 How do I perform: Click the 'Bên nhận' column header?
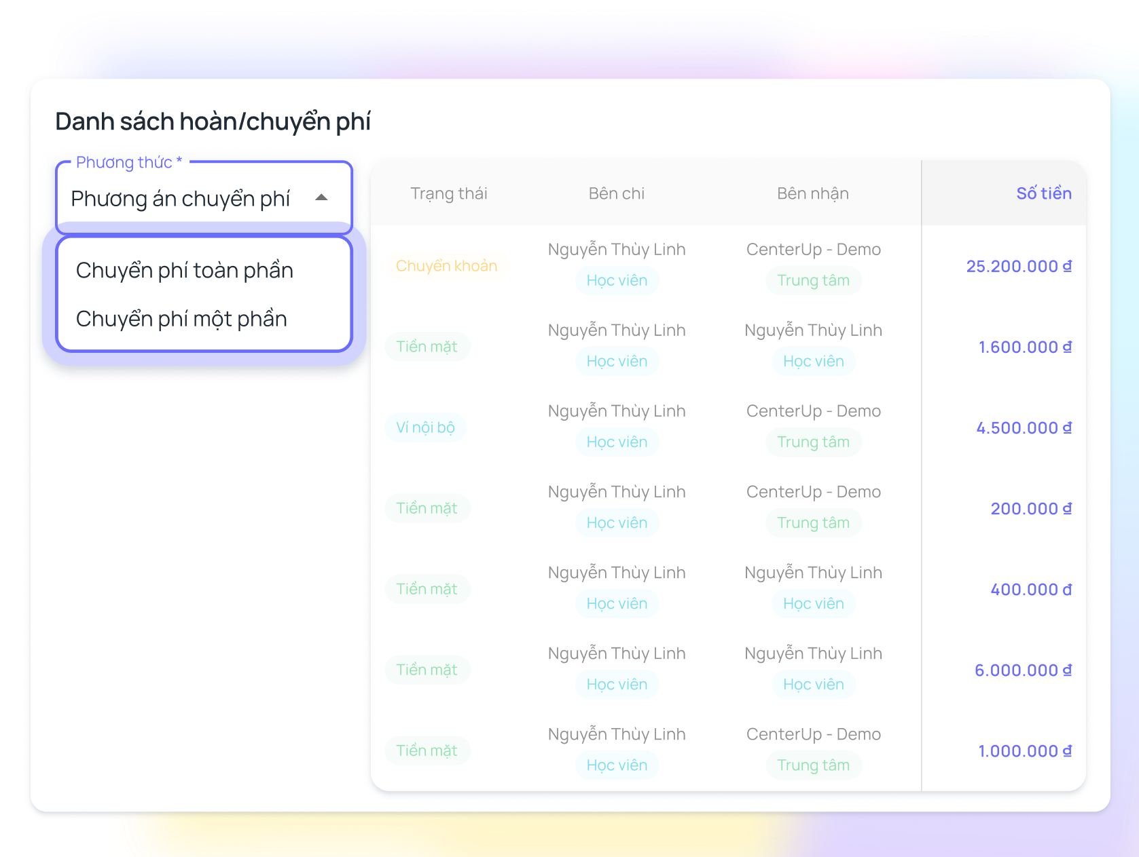(x=812, y=193)
